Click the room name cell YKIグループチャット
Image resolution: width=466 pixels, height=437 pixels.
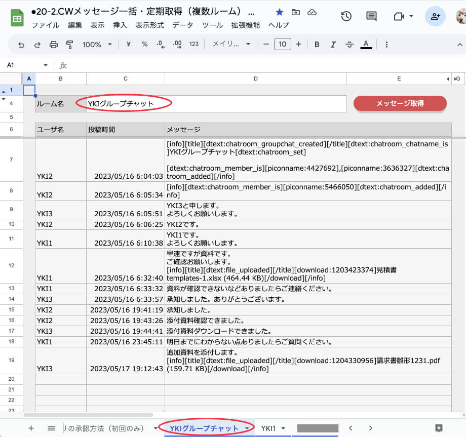216,104
